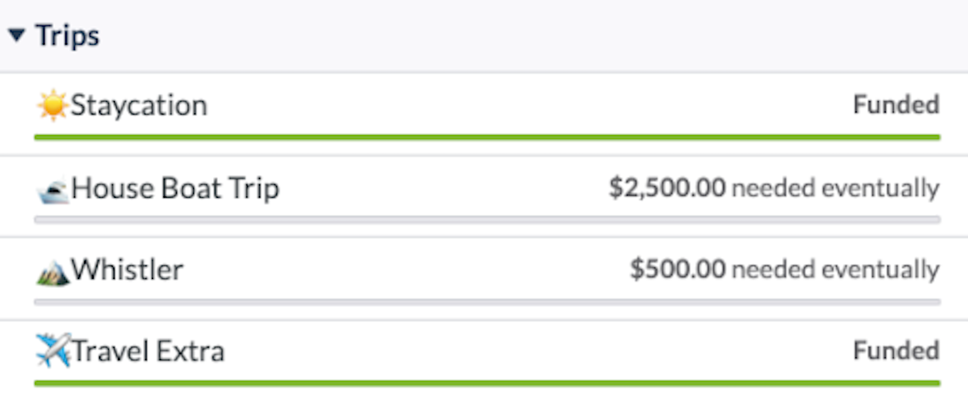The height and width of the screenshot is (397, 968).
Task: Collapse the Trips category group
Action: [17, 35]
